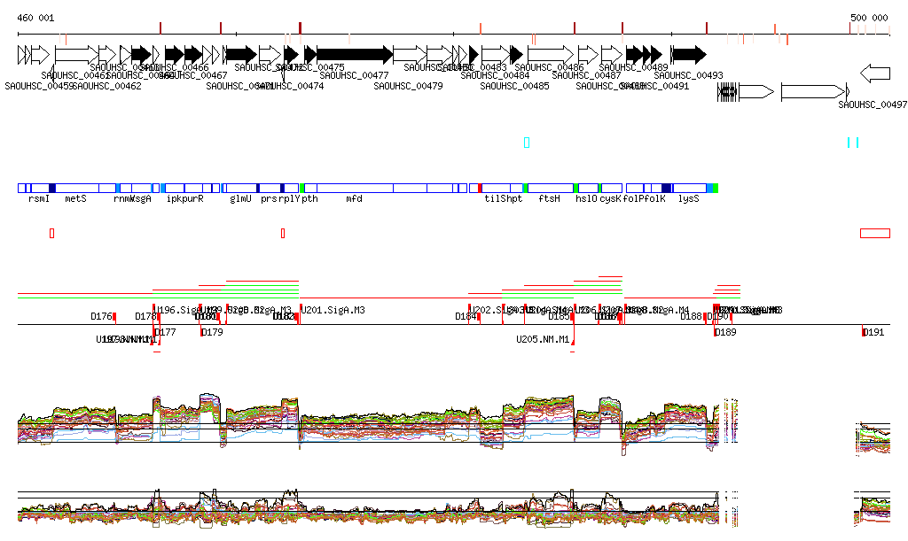The height and width of the screenshot is (541, 908).
Task: Pick the black SAOUHSC_00493 gene arrow above lysS
Action: (x=688, y=55)
